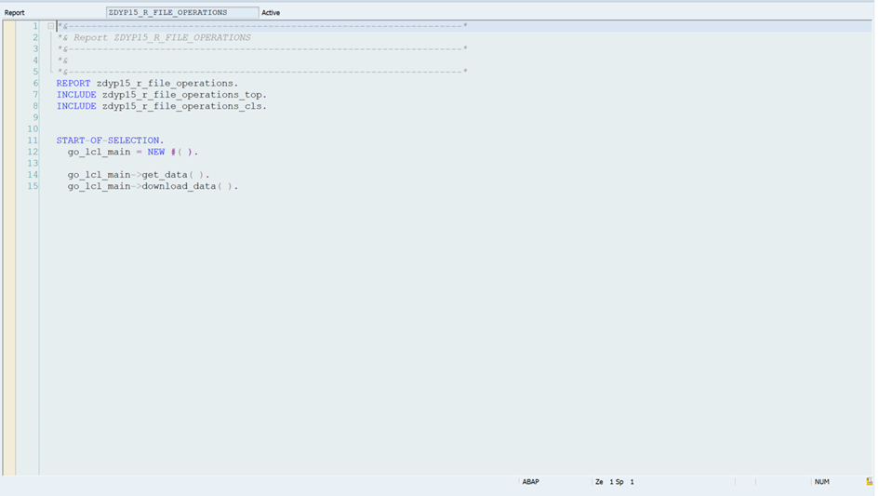Click the Report label at top left
This screenshot has height=496, width=879.
(15, 13)
